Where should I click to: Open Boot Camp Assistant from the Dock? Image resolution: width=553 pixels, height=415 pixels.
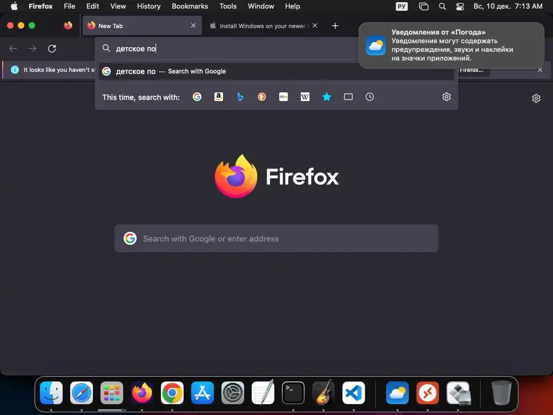458,393
